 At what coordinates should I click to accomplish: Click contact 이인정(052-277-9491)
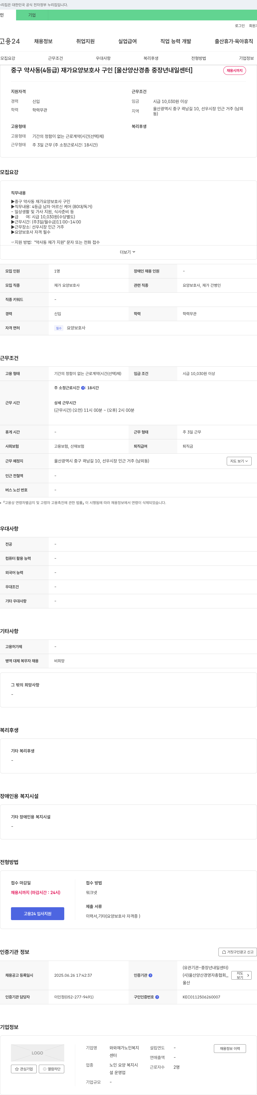coord(74,997)
